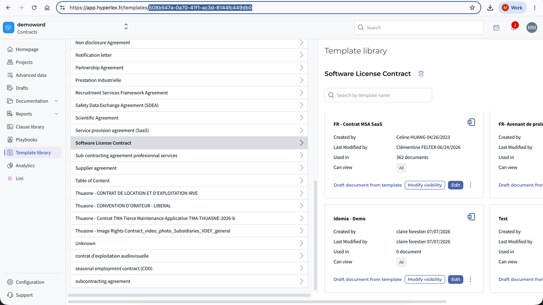Screen dimensions: 543x305
Task: Click the Search by template name field
Action: [x=378, y=95]
